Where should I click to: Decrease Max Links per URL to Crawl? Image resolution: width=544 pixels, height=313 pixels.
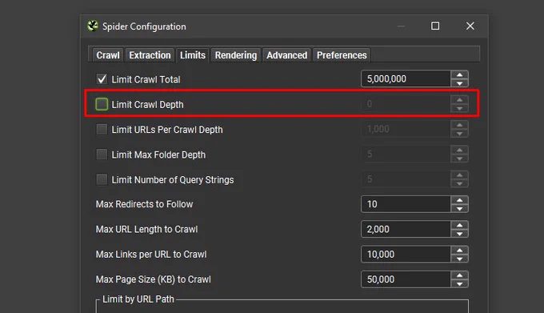click(460, 259)
